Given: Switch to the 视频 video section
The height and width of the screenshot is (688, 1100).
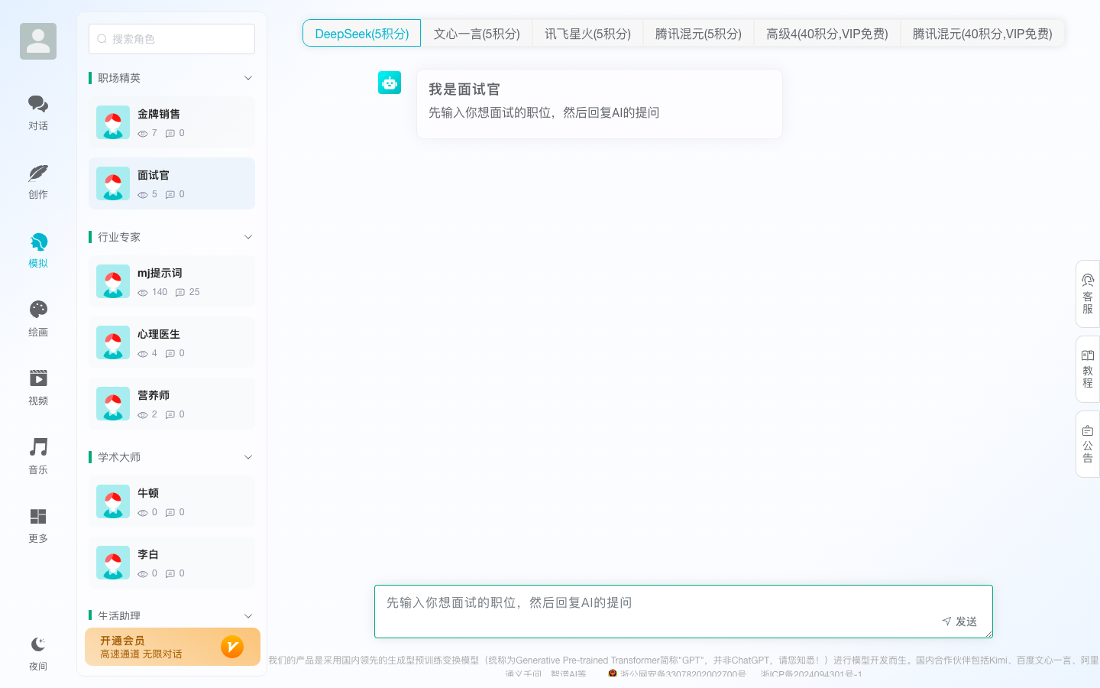Looking at the screenshot, I should 37,387.
